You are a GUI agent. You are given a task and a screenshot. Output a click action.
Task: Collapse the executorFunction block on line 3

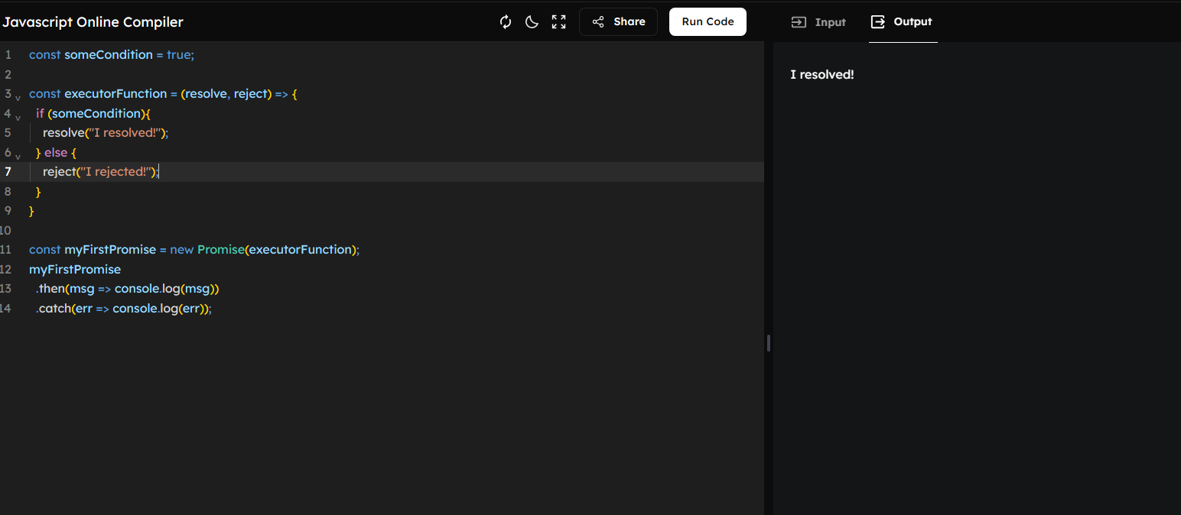[x=18, y=99]
